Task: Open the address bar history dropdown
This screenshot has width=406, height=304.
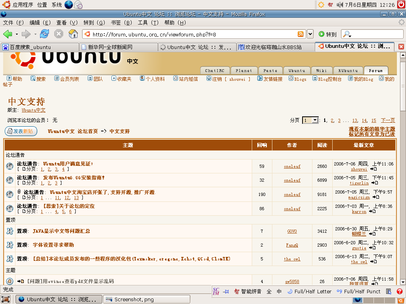Action: [310, 34]
